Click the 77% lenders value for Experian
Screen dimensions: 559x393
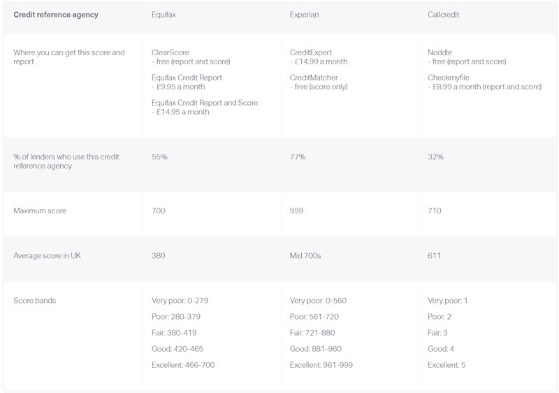tap(298, 157)
